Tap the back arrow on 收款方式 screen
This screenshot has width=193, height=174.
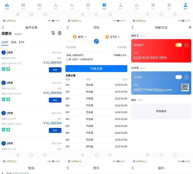(x=133, y=27)
